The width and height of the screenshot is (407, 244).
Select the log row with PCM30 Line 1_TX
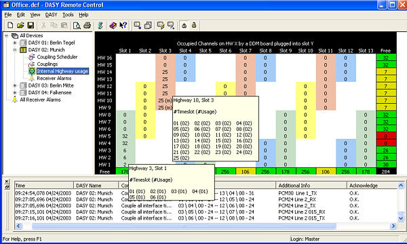tap(206, 193)
